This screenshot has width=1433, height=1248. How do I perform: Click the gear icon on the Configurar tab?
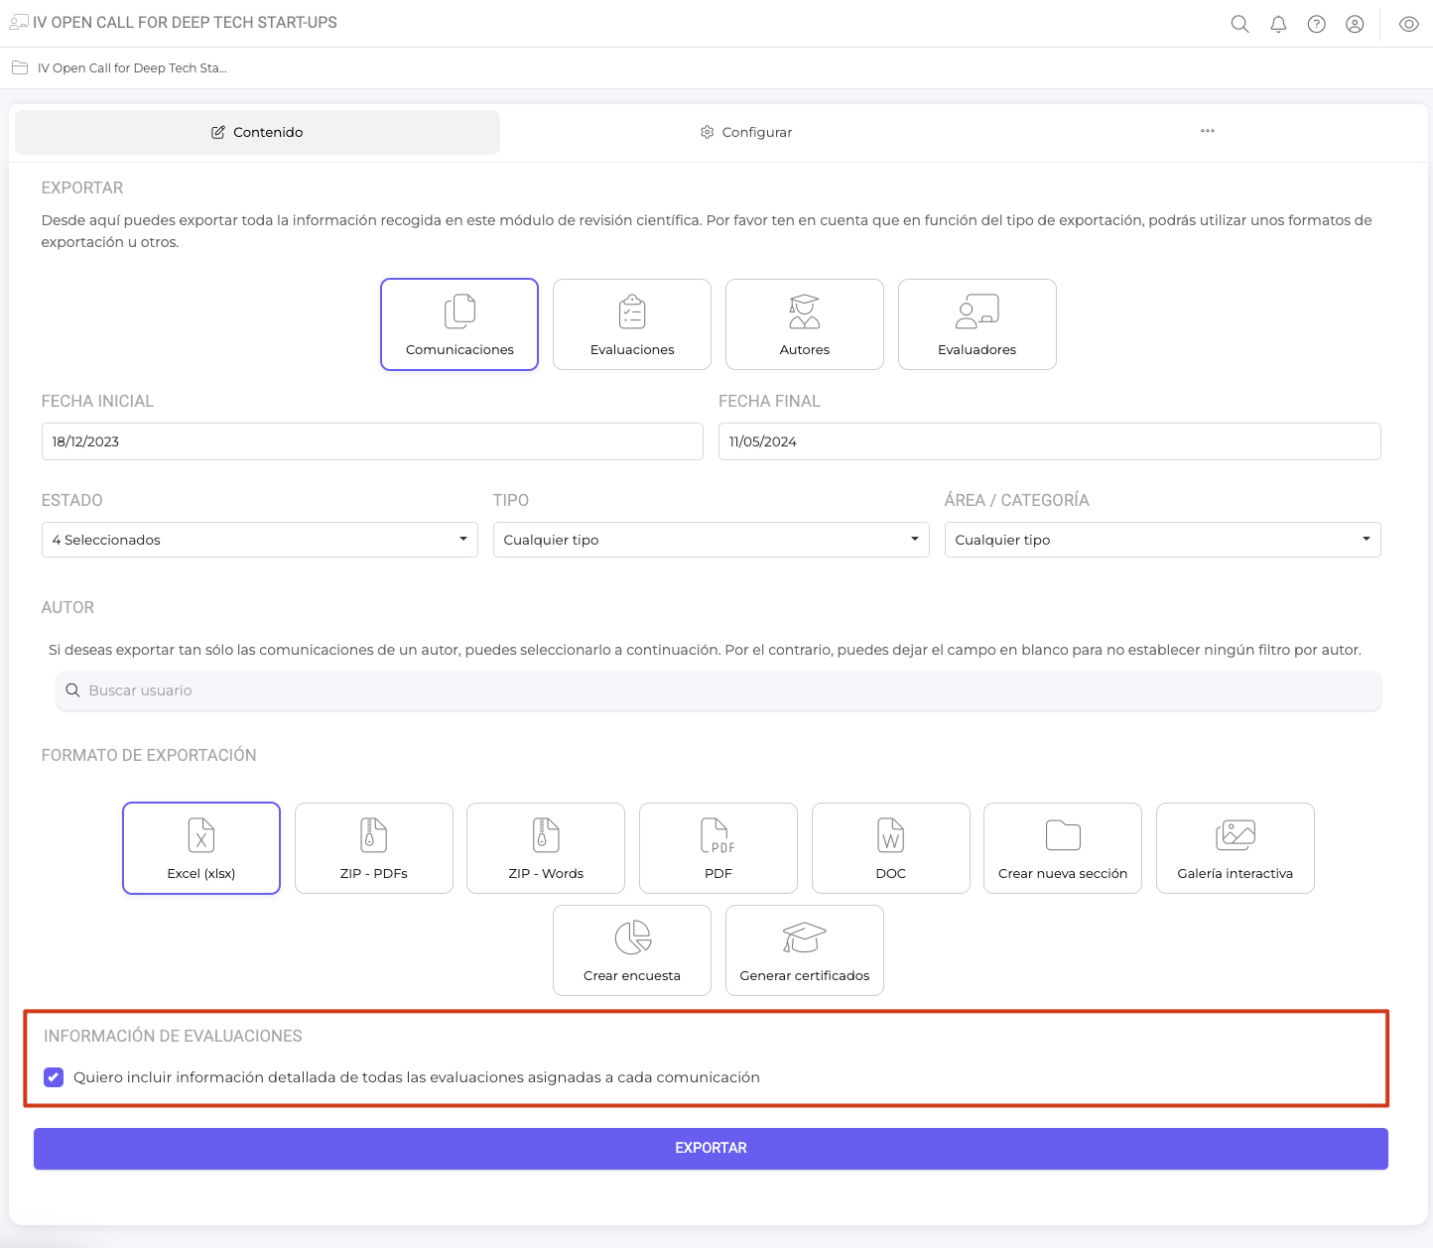click(708, 132)
